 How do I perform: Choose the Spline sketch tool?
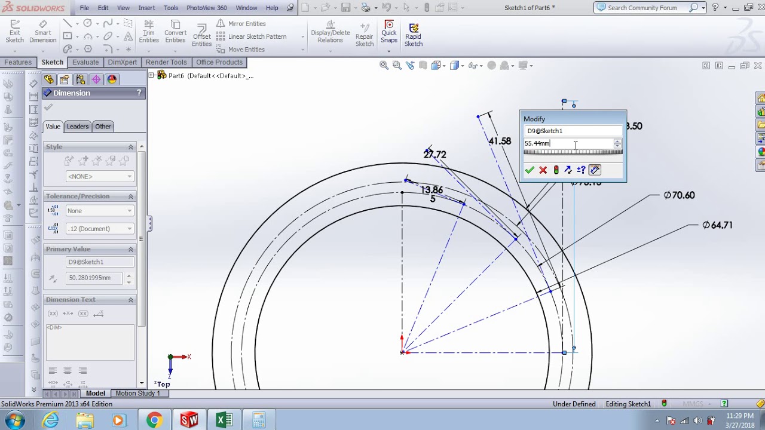click(x=108, y=23)
